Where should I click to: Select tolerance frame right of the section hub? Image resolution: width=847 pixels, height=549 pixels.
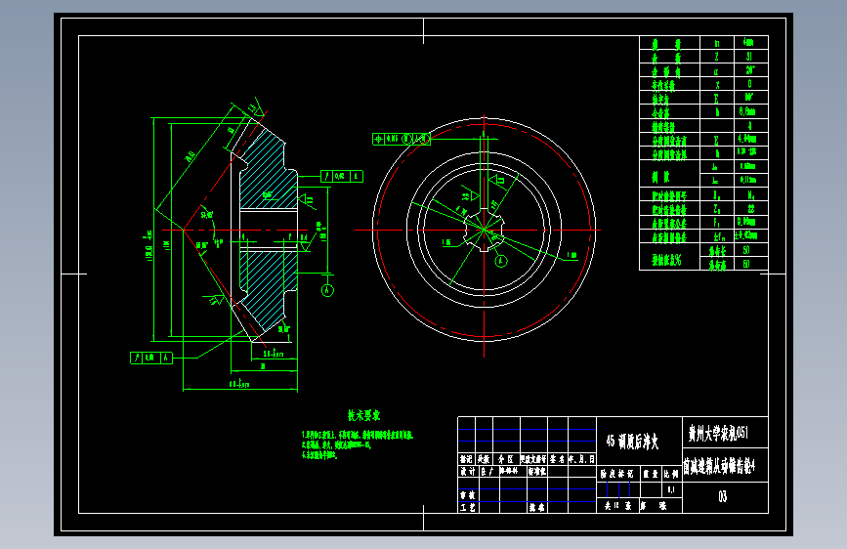pos(342,176)
